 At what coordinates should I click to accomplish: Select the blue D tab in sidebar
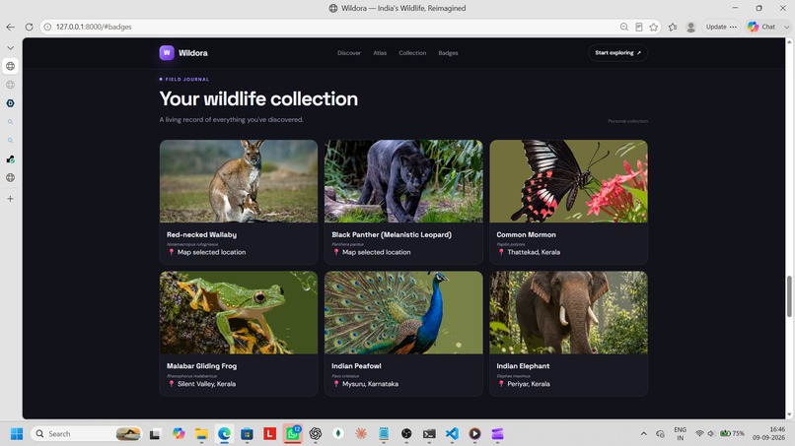tap(10, 103)
